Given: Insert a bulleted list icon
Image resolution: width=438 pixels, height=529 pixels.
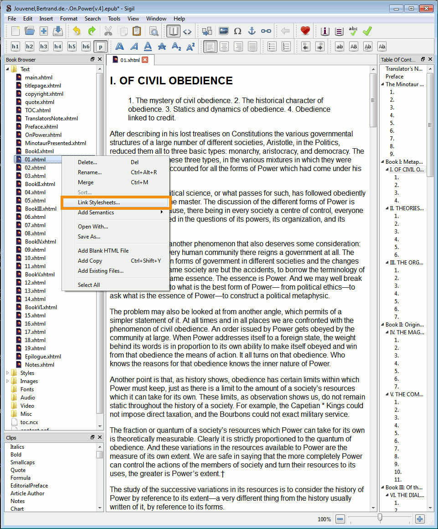Looking at the screenshot, I should click(272, 47).
